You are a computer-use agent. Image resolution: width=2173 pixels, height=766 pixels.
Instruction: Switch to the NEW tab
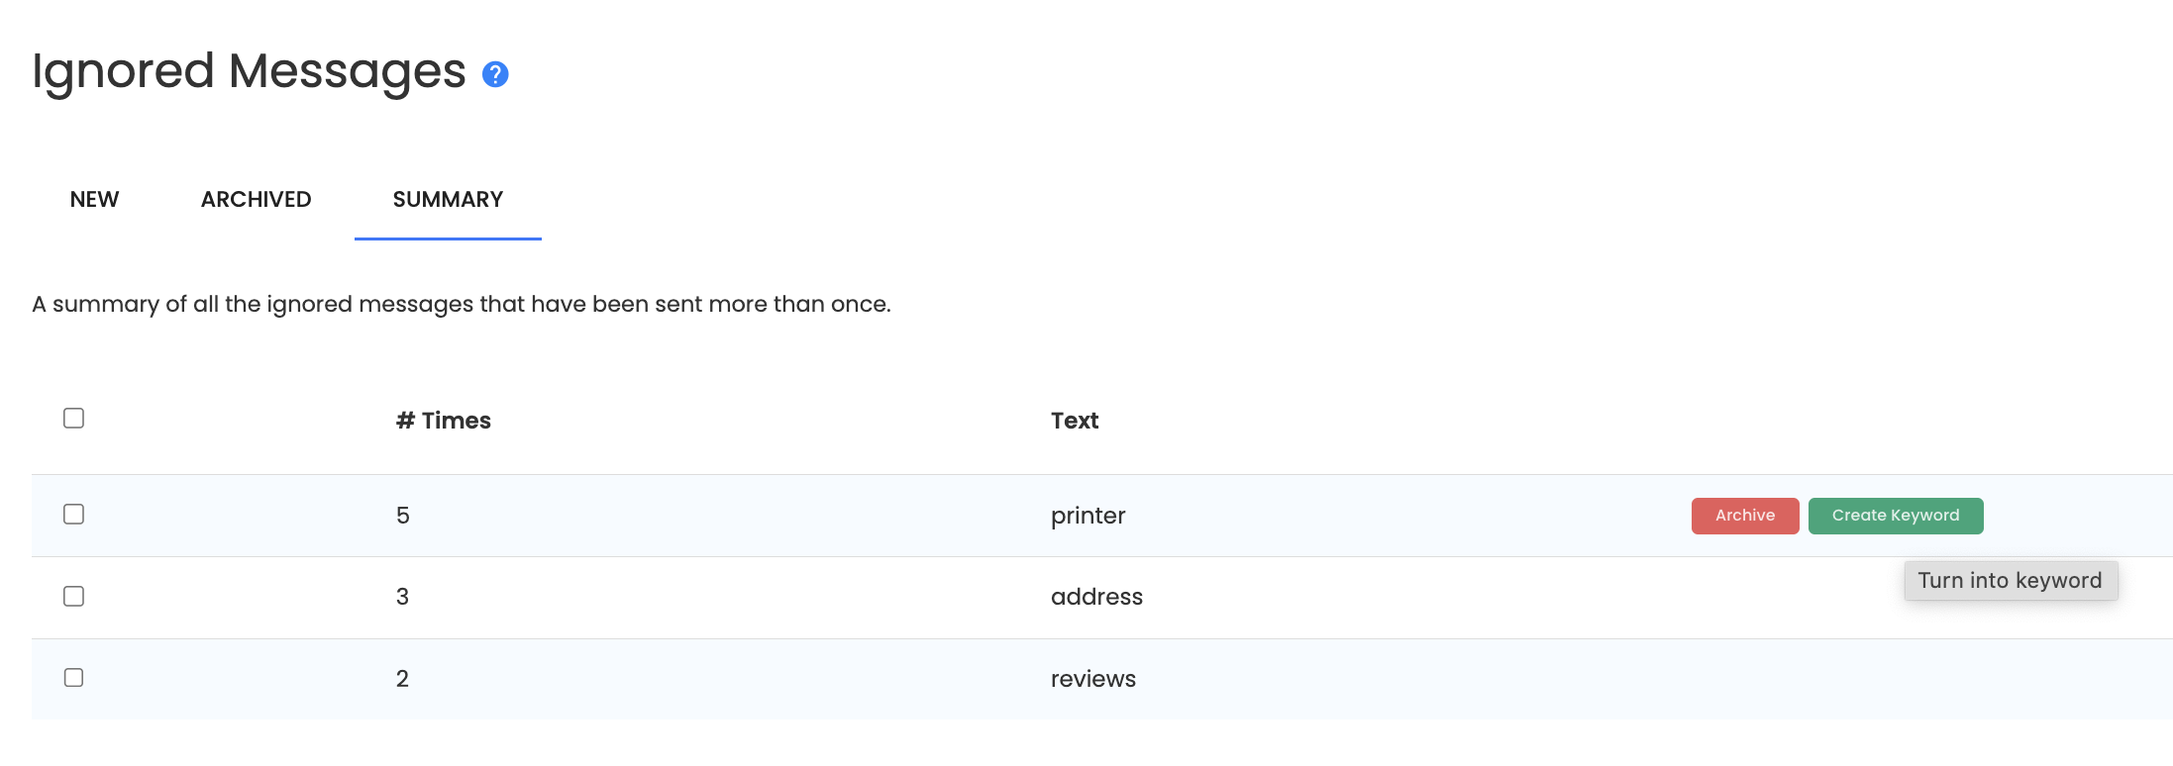click(x=94, y=199)
